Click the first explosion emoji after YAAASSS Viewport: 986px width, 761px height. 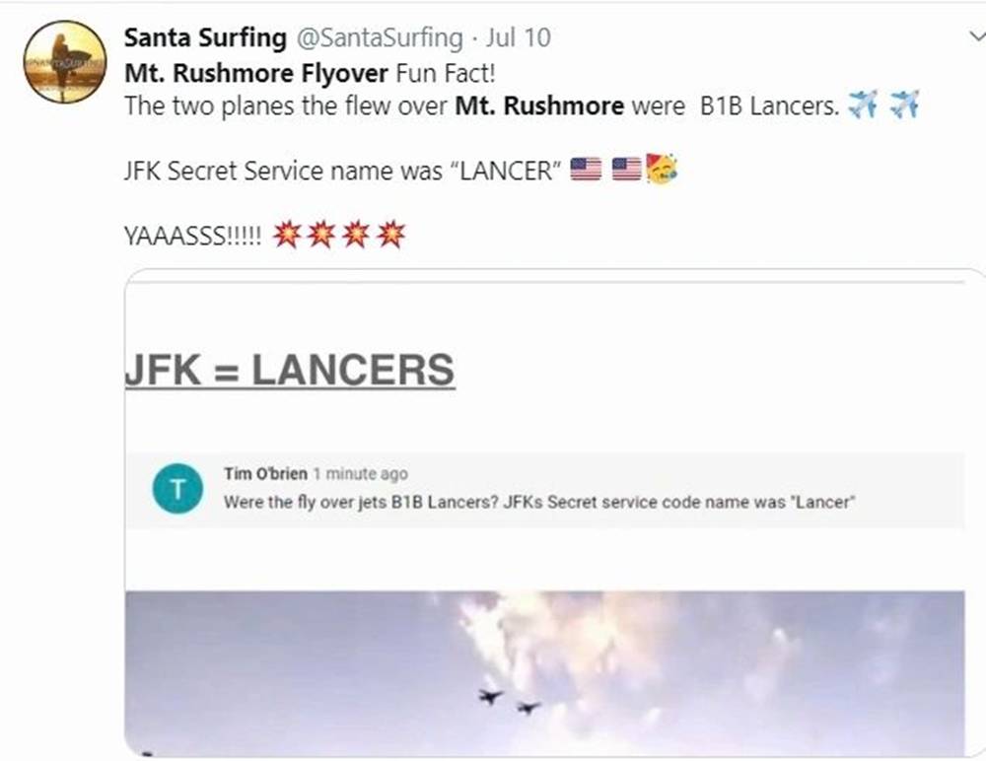point(286,235)
